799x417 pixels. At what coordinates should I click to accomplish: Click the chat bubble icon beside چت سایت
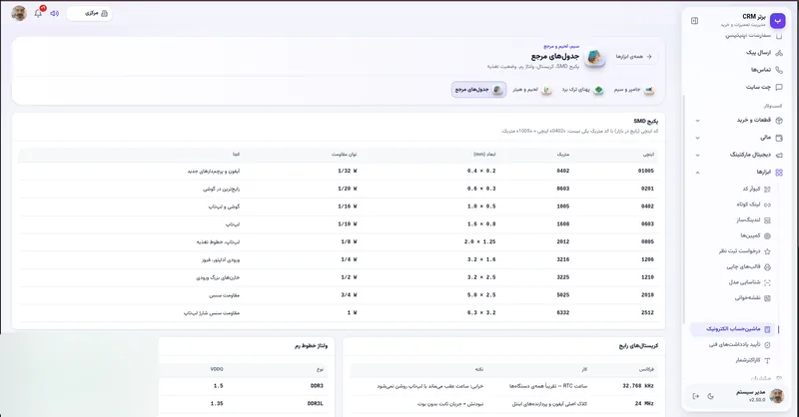point(779,87)
